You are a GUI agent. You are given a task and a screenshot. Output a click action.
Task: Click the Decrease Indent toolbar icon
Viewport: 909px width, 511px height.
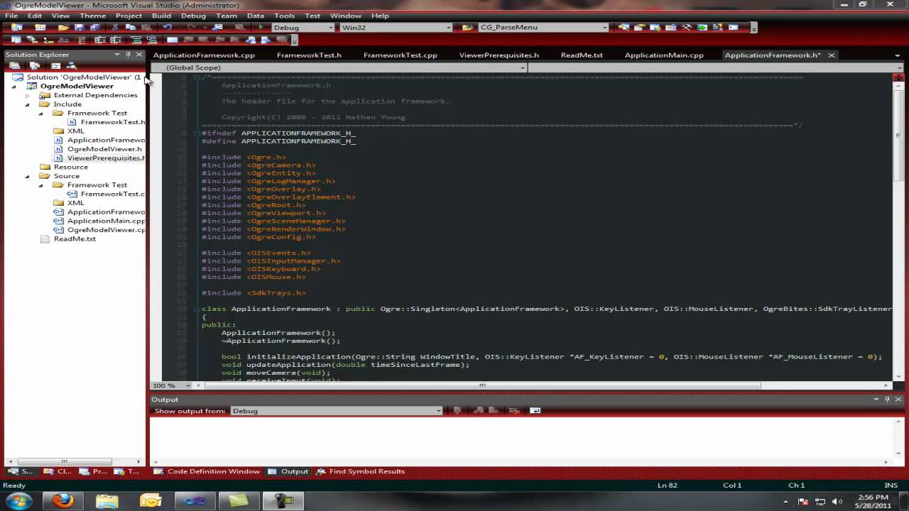point(99,40)
